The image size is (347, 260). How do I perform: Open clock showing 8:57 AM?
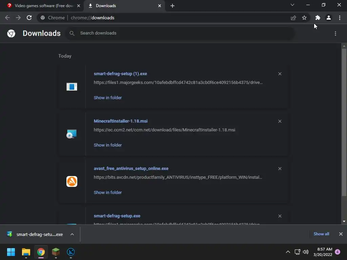tap(323, 252)
